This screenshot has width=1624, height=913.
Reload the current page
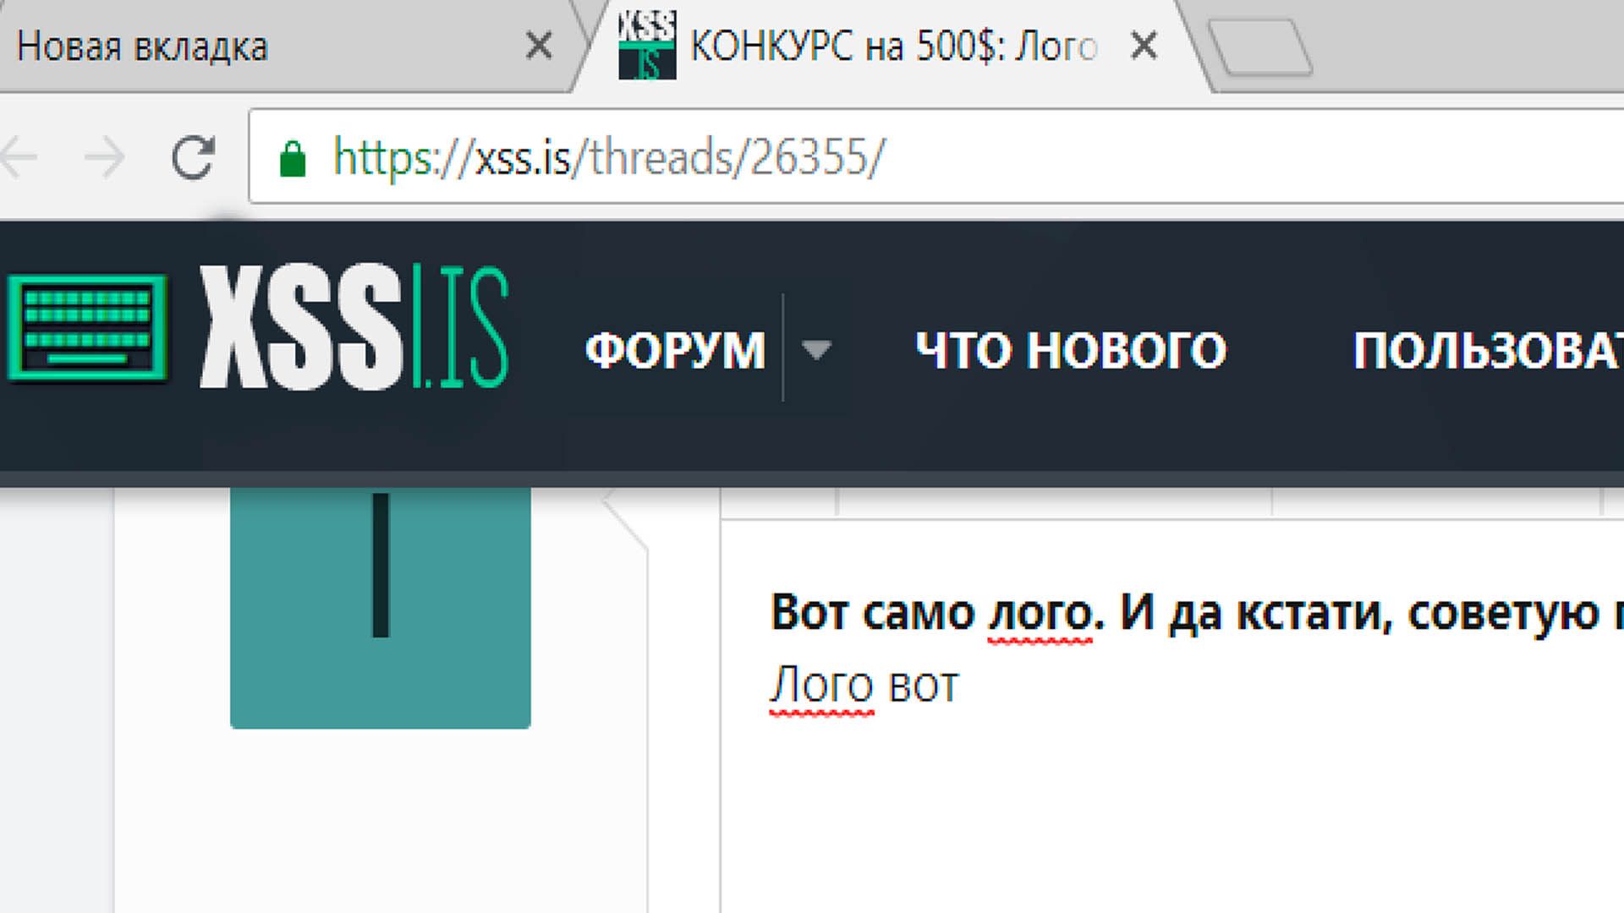click(193, 155)
